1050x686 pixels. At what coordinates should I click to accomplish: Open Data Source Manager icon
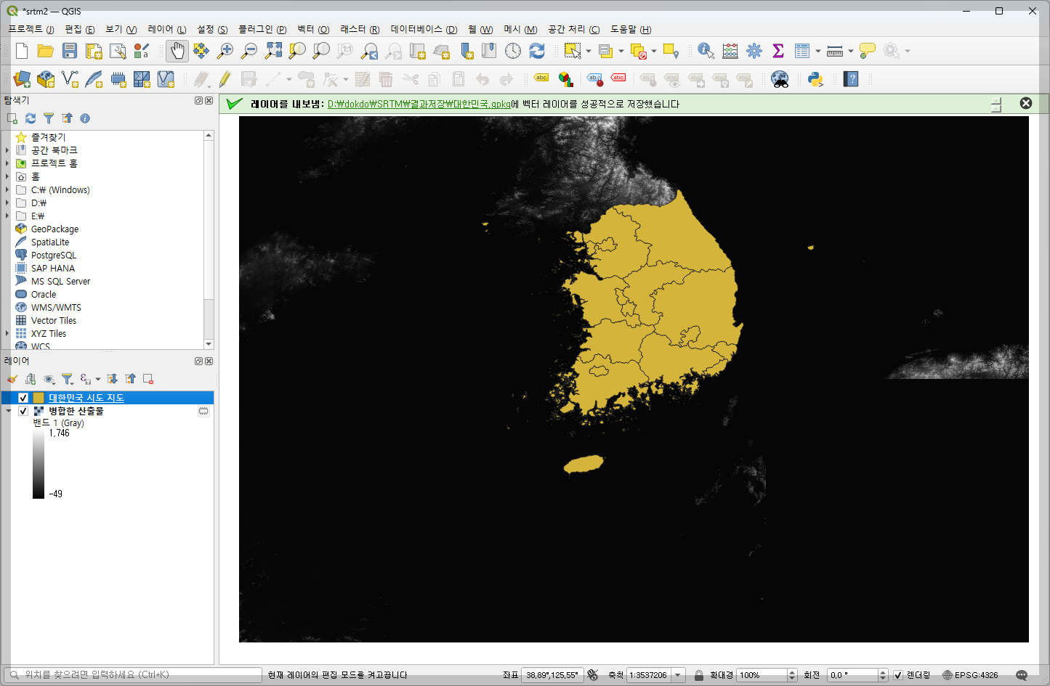coord(22,79)
